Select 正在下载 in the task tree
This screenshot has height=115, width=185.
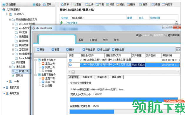point(50,78)
